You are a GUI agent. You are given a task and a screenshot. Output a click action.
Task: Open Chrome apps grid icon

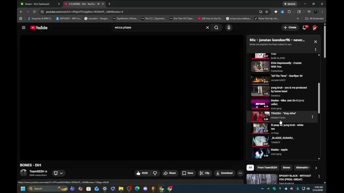coord(21,18)
